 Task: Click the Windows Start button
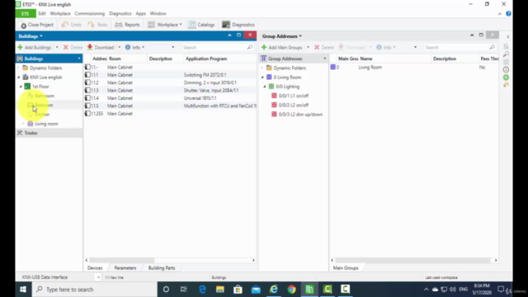coord(23,290)
